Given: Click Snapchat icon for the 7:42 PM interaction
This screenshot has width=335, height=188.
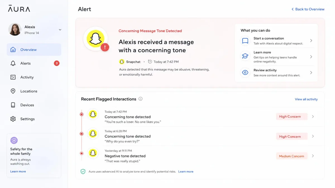Looking at the screenshot, I should point(93,114).
